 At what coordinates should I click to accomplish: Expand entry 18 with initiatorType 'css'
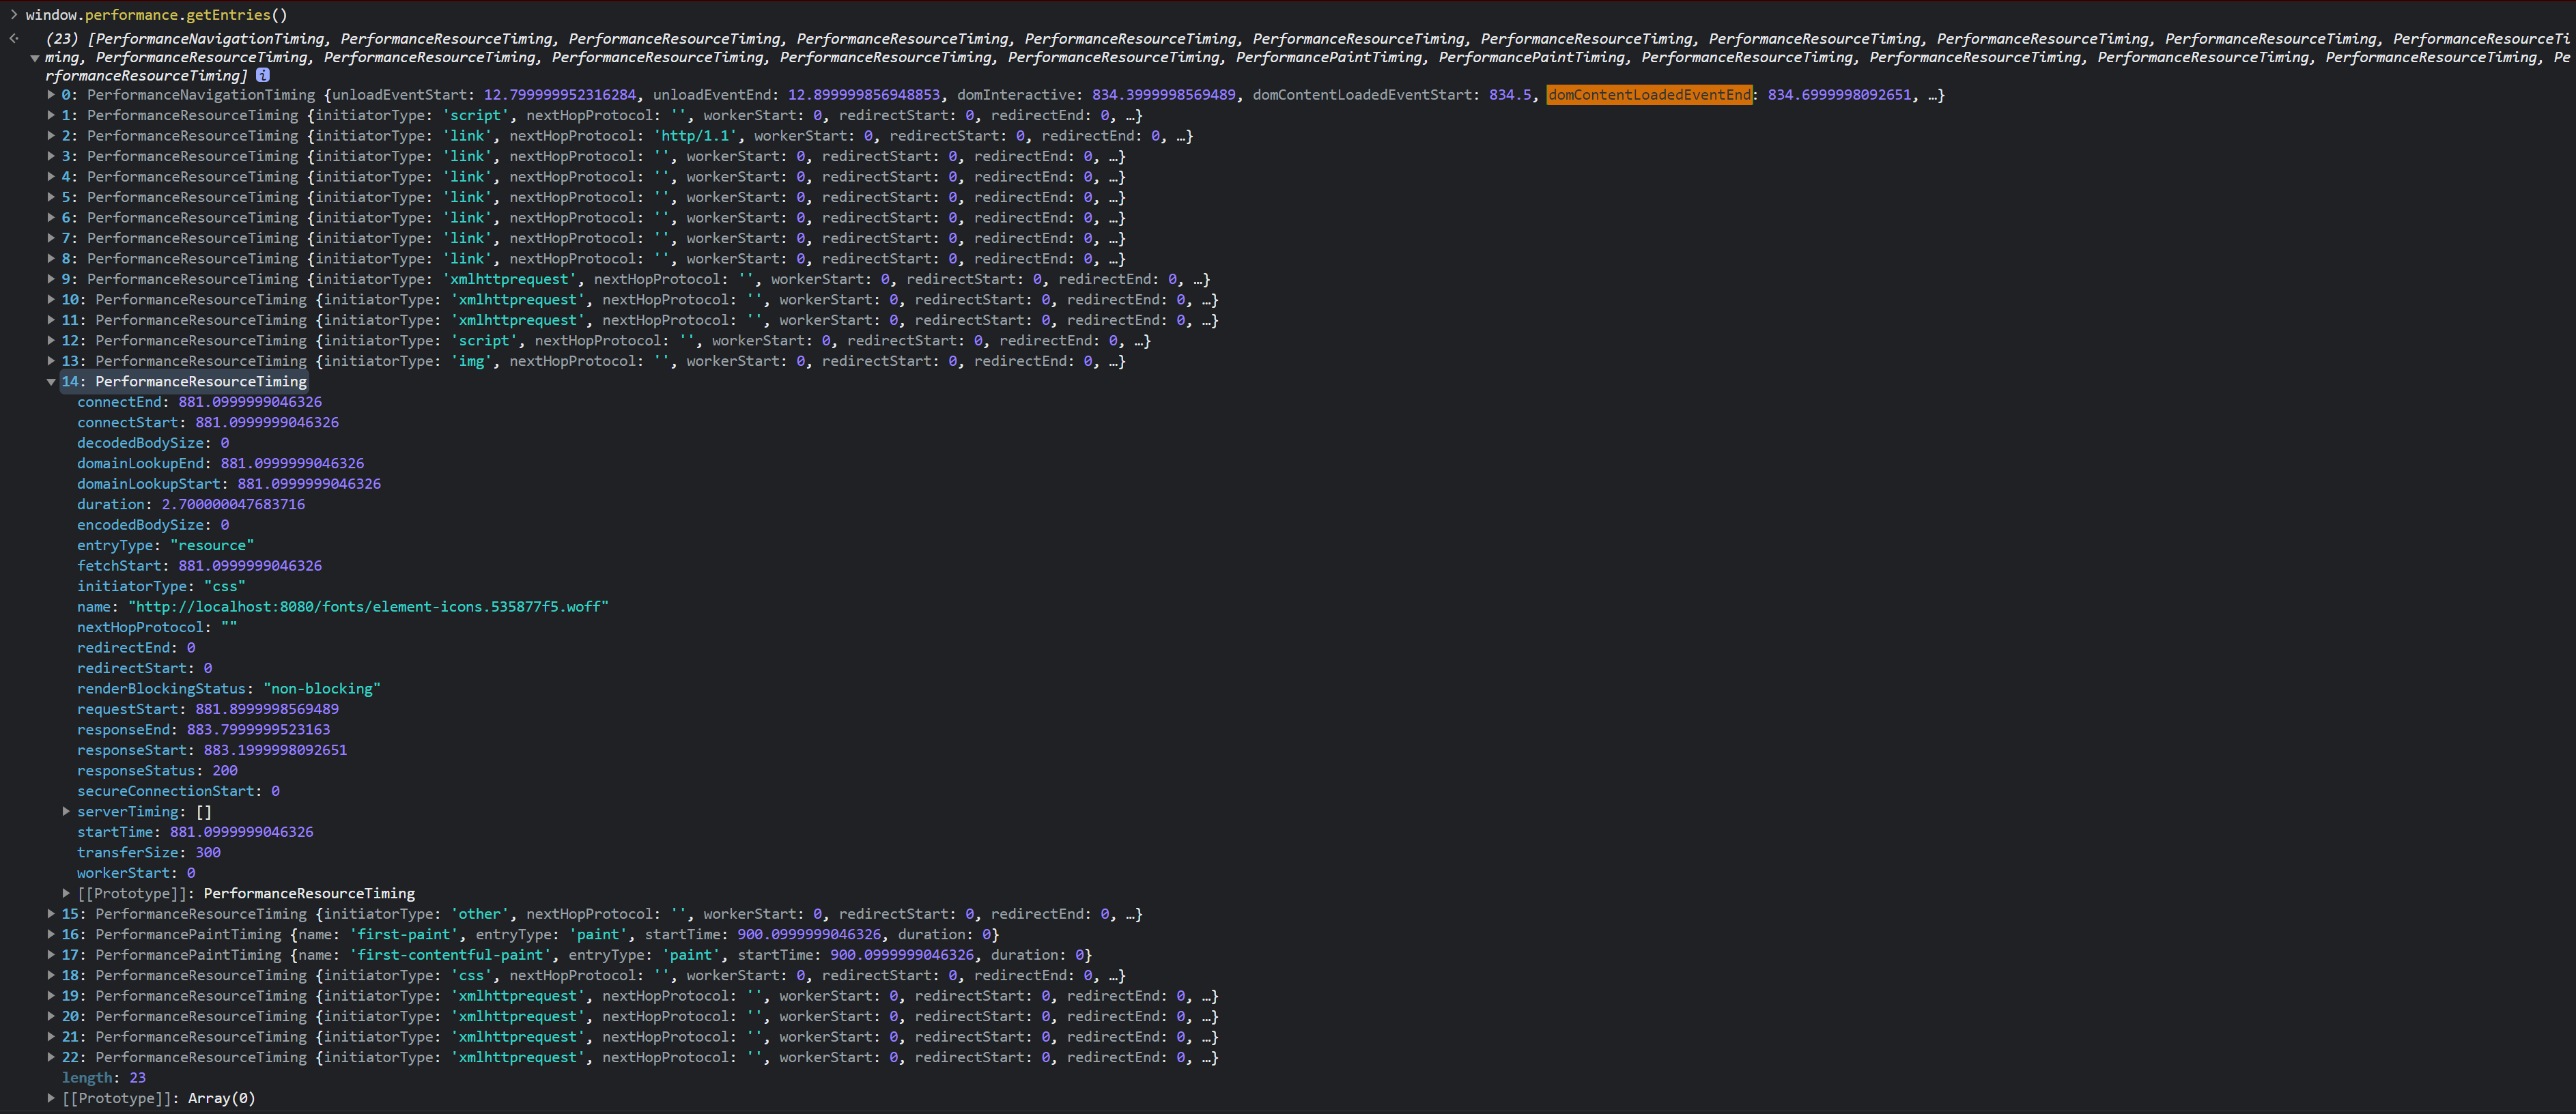(51, 976)
